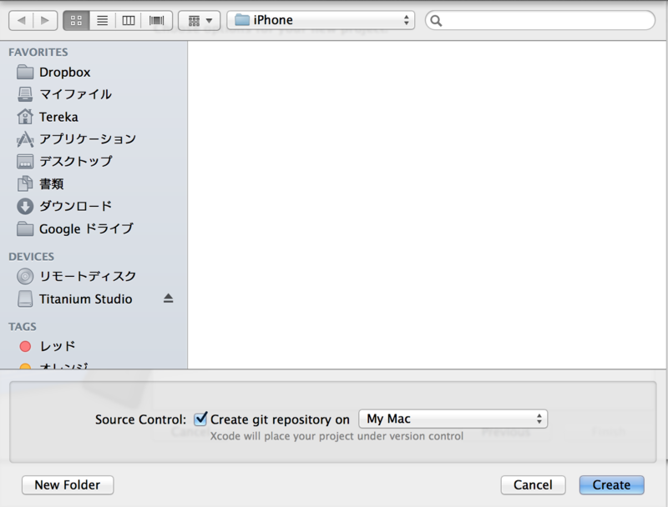Click the アプリケーション apps icon
This screenshot has width=668, height=507.
point(25,139)
